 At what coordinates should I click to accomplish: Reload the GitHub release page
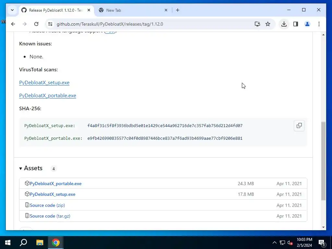point(36,24)
